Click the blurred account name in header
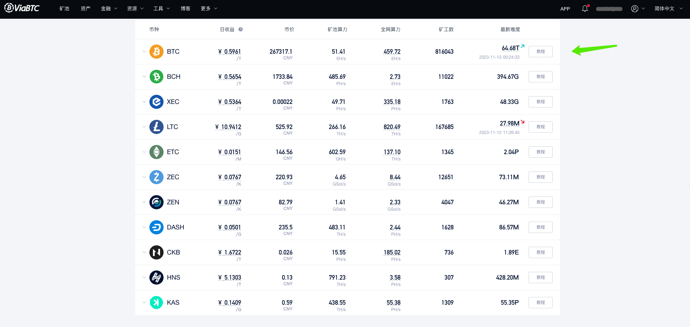Screen dimensions: 690x327 click(609, 9)
